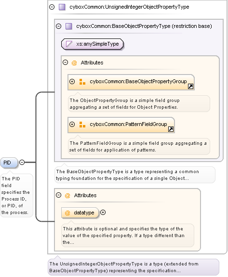The width and height of the screenshot is (228, 277).
Task: Click the @ icon on datatype
Action: (67, 213)
